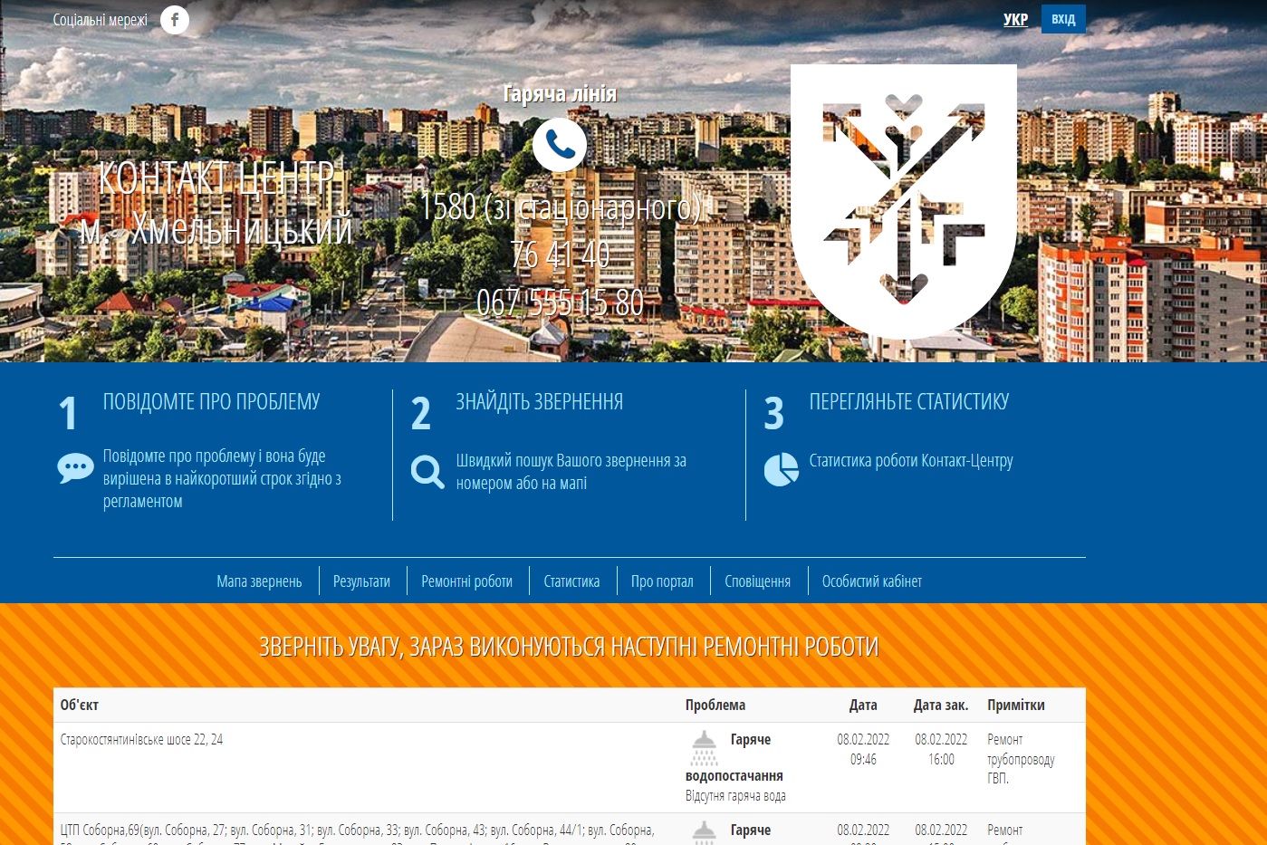Click the ЗВЕРНІТЬ УВАГУ repair works heading
This screenshot has width=1267, height=845.
[x=569, y=647]
